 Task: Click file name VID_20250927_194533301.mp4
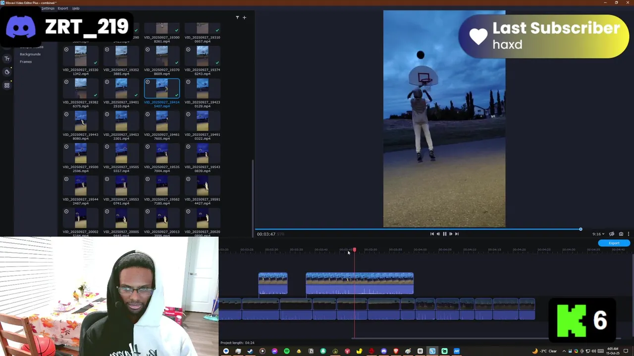[121, 136]
